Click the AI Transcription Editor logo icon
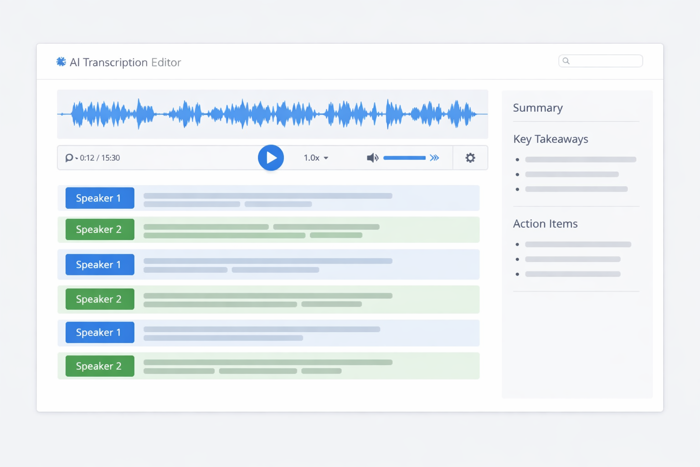Image resolution: width=700 pixels, height=467 pixels. tap(61, 62)
